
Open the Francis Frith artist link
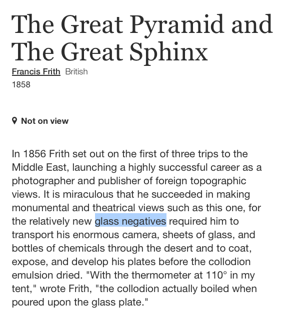[x=36, y=72]
